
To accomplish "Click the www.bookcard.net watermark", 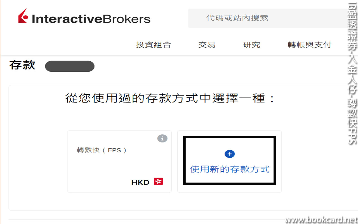I will point(321,220).
